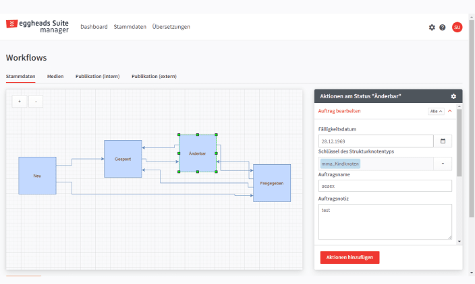Click the eggheads Suite manager logo
Viewport: 475px width, 284px height.
[39, 26]
